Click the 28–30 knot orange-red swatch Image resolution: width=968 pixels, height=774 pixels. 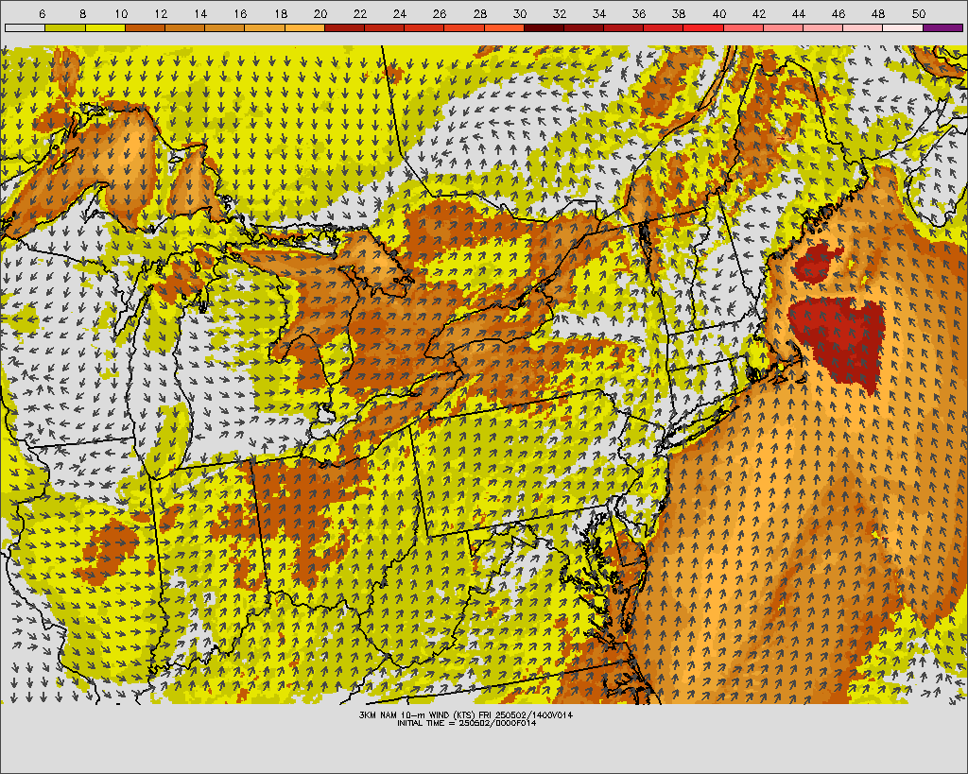[x=504, y=27]
